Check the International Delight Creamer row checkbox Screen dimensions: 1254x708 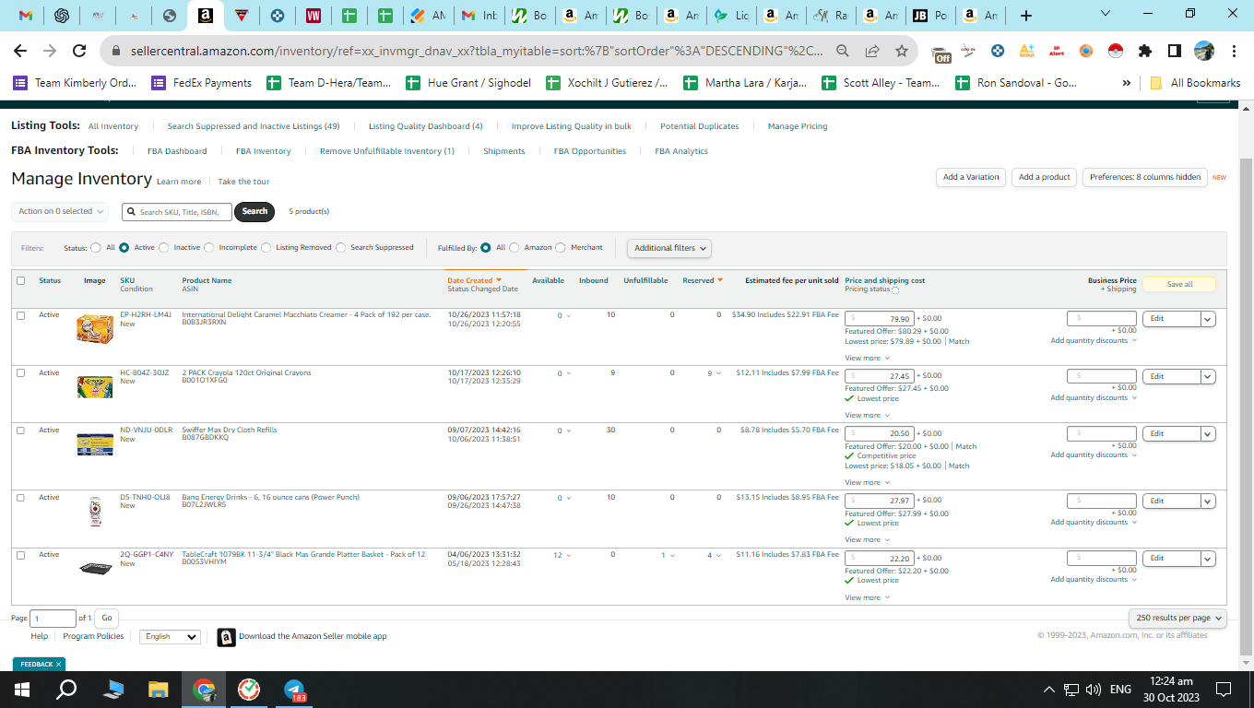[x=21, y=315]
